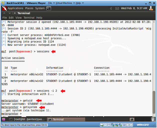Click the VMware window resize grip corner
The image size is (157, 128).
154,125
